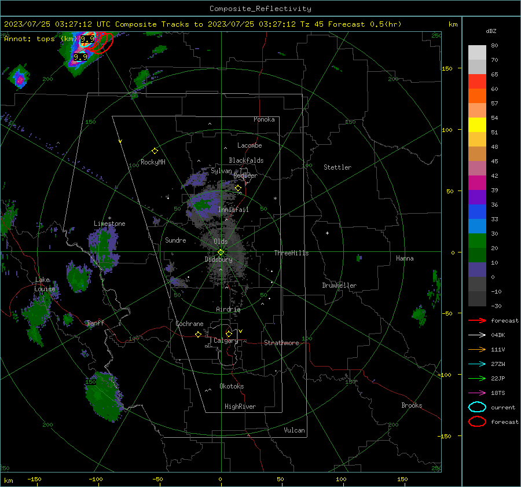Click the ThreeHills label
This screenshot has height=487, width=521.
tap(291, 253)
